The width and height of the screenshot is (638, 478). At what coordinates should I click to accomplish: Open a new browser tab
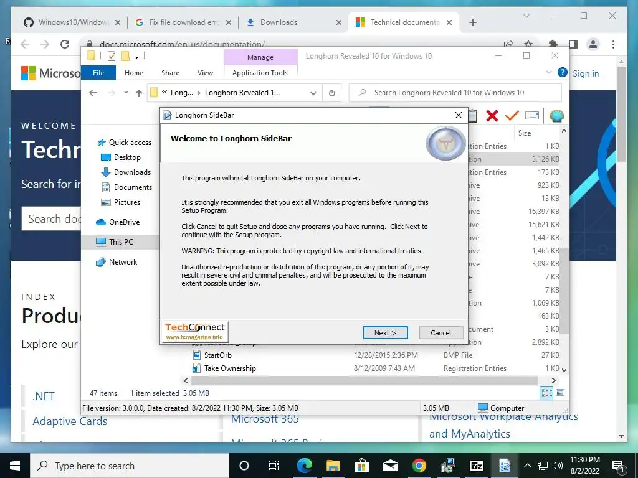pos(472,22)
